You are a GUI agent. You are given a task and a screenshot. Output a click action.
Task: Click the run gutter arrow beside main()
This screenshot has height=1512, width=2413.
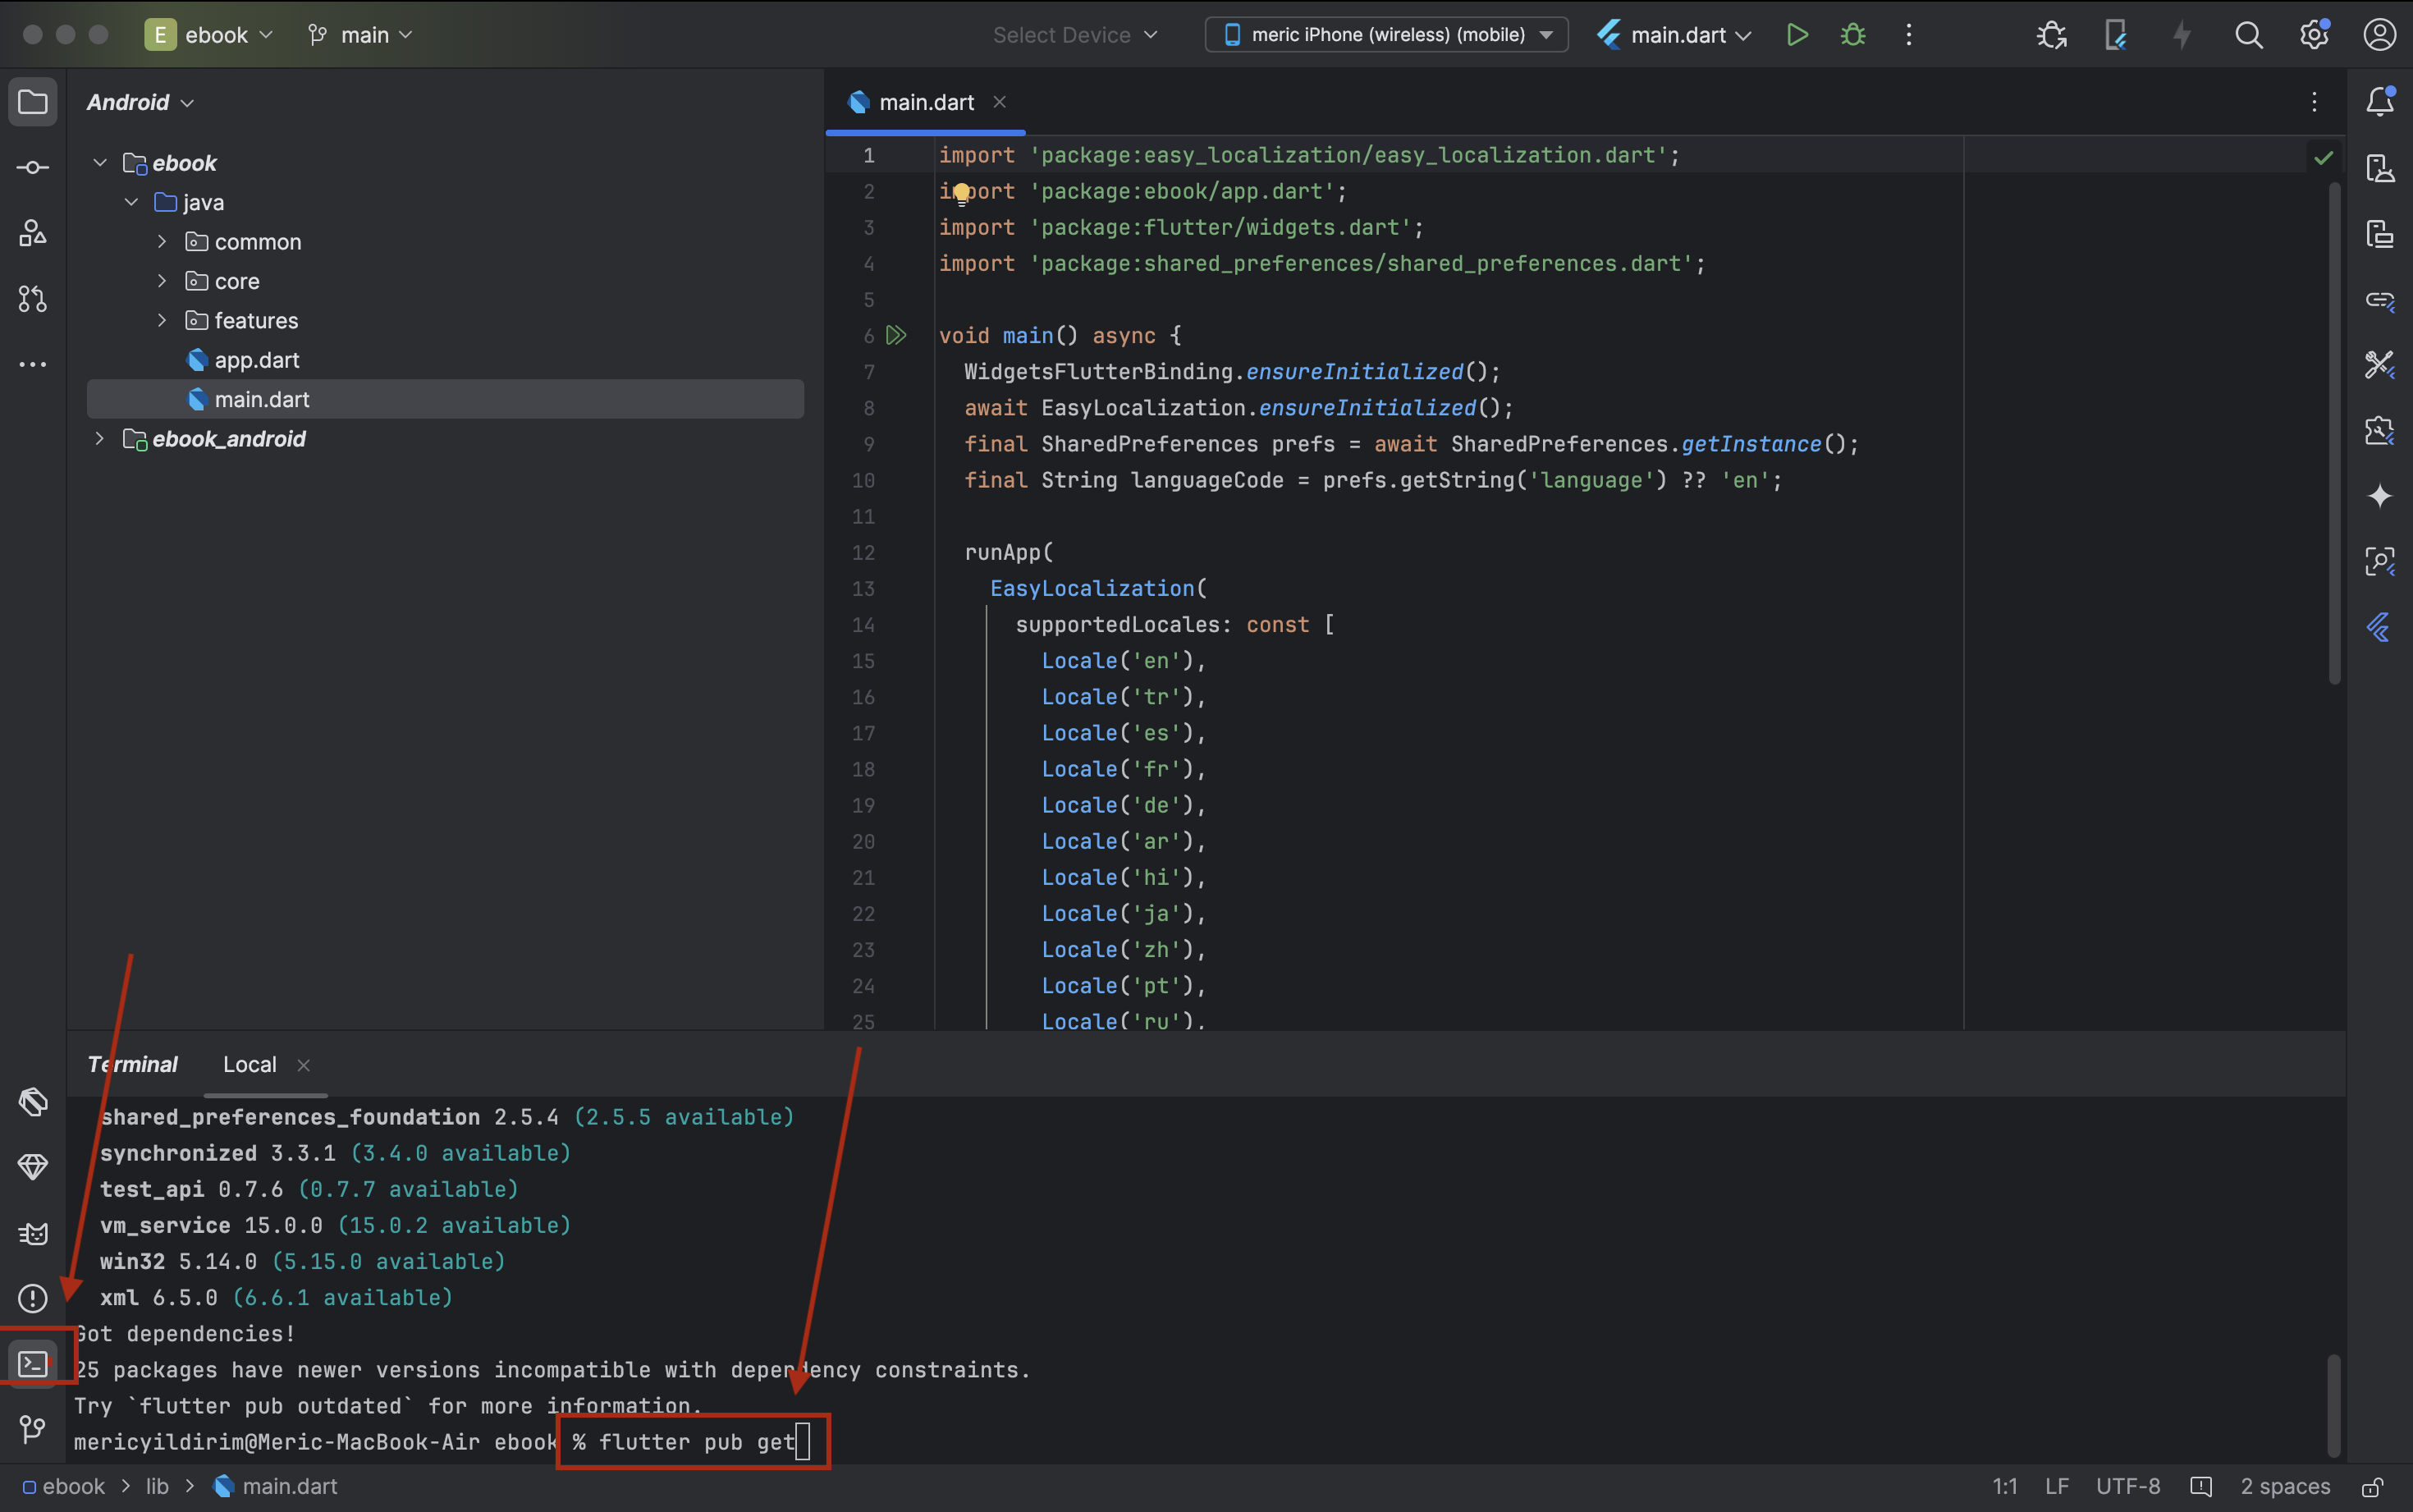tap(896, 335)
